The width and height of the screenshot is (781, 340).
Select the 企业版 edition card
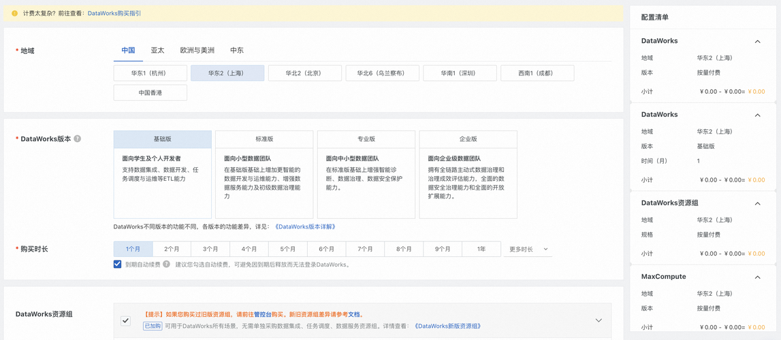pyautogui.click(x=468, y=175)
